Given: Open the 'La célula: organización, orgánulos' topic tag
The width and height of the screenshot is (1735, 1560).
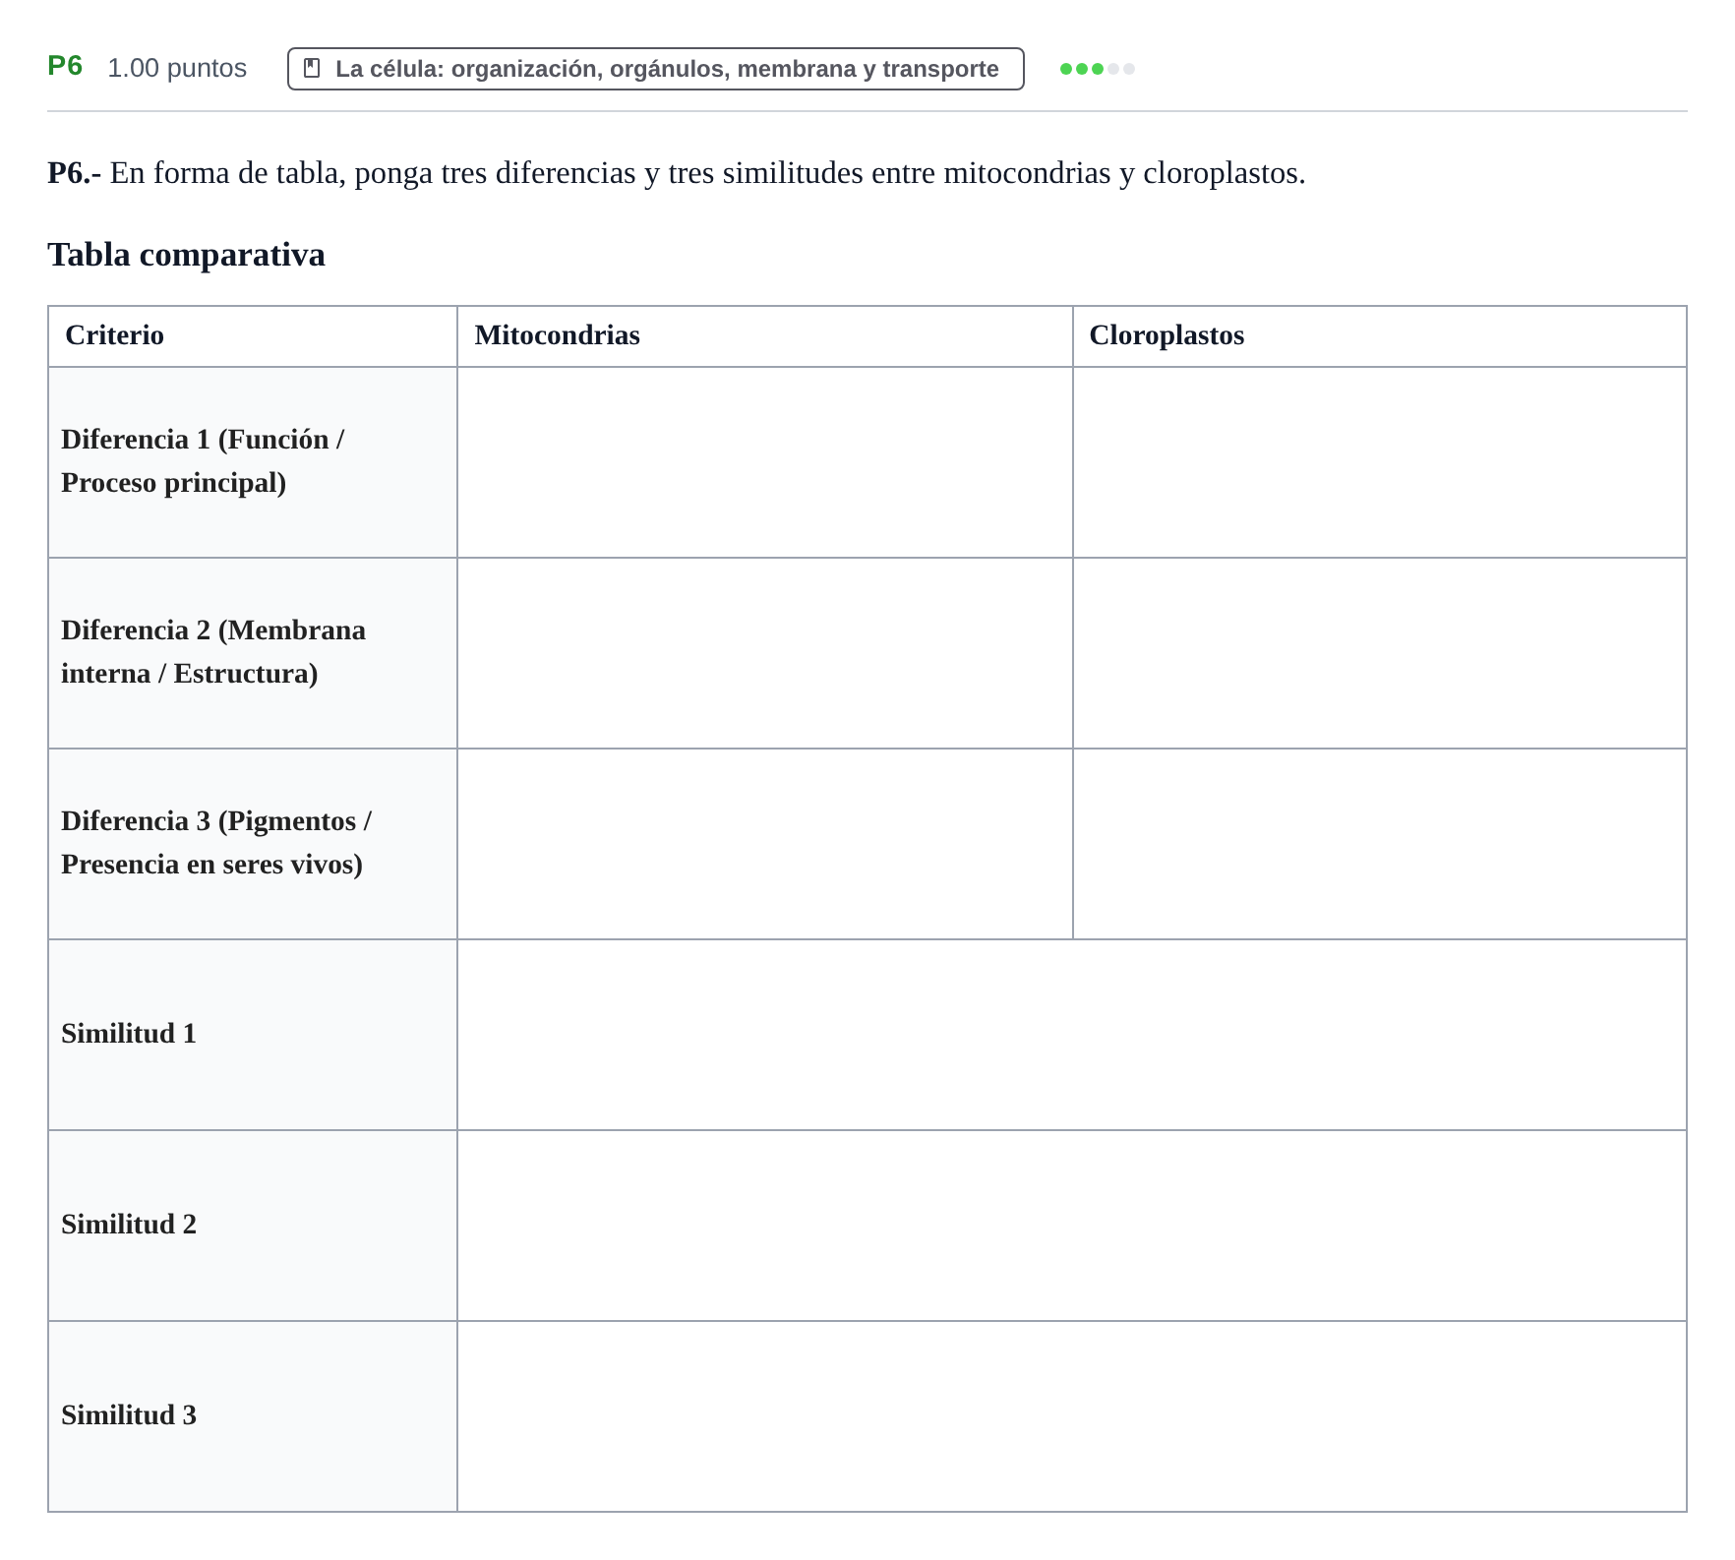Looking at the screenshot, I should (655, 69).
